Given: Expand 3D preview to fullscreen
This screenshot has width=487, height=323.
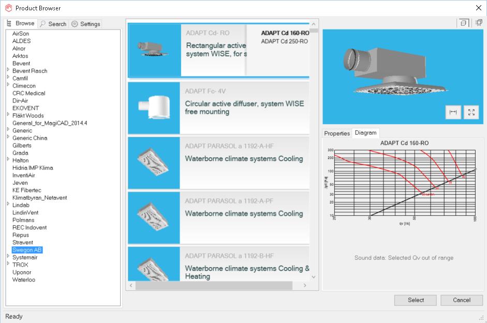Looking at the screenshot, I should pos(471,112).
